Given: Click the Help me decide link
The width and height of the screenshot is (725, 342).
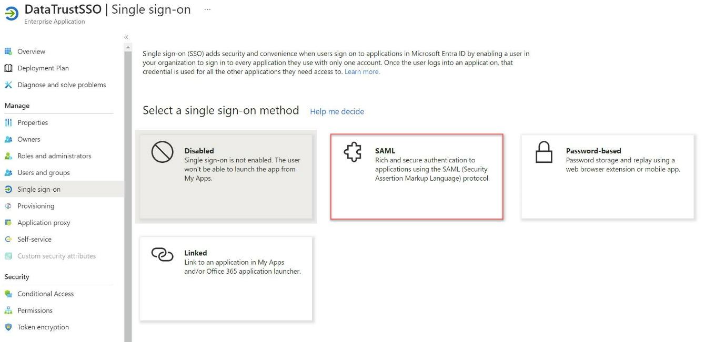Looking at the screenshot, I should tap(337, 111).
